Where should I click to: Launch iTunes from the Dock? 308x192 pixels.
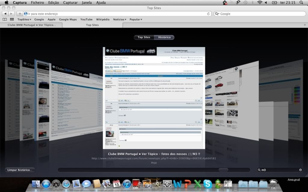[x=127, y=184]
